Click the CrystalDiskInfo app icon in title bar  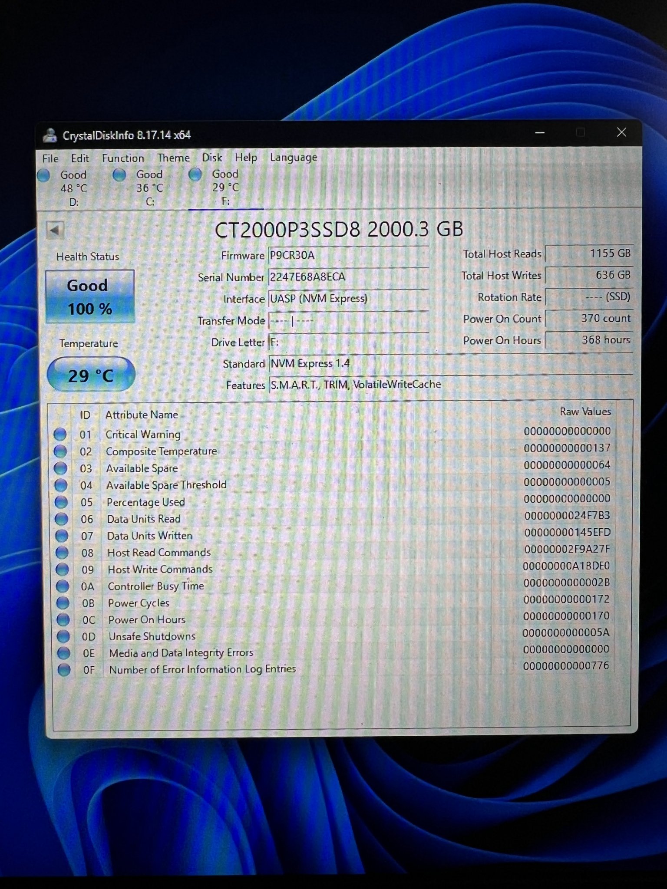click(50, 135)
